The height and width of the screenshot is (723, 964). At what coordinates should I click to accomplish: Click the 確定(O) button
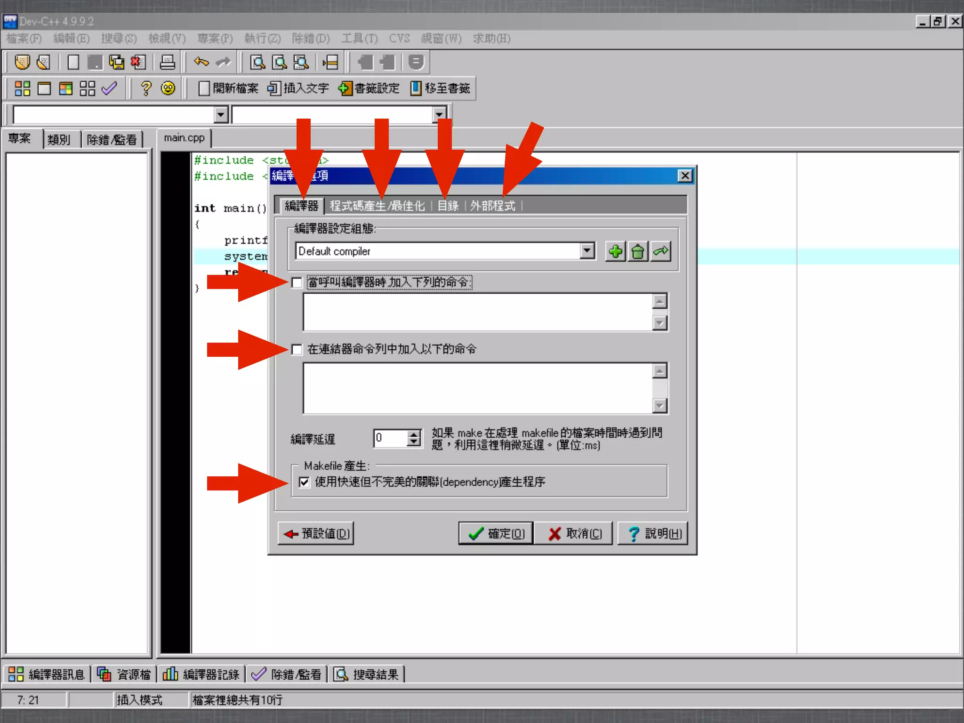[496, 533]
